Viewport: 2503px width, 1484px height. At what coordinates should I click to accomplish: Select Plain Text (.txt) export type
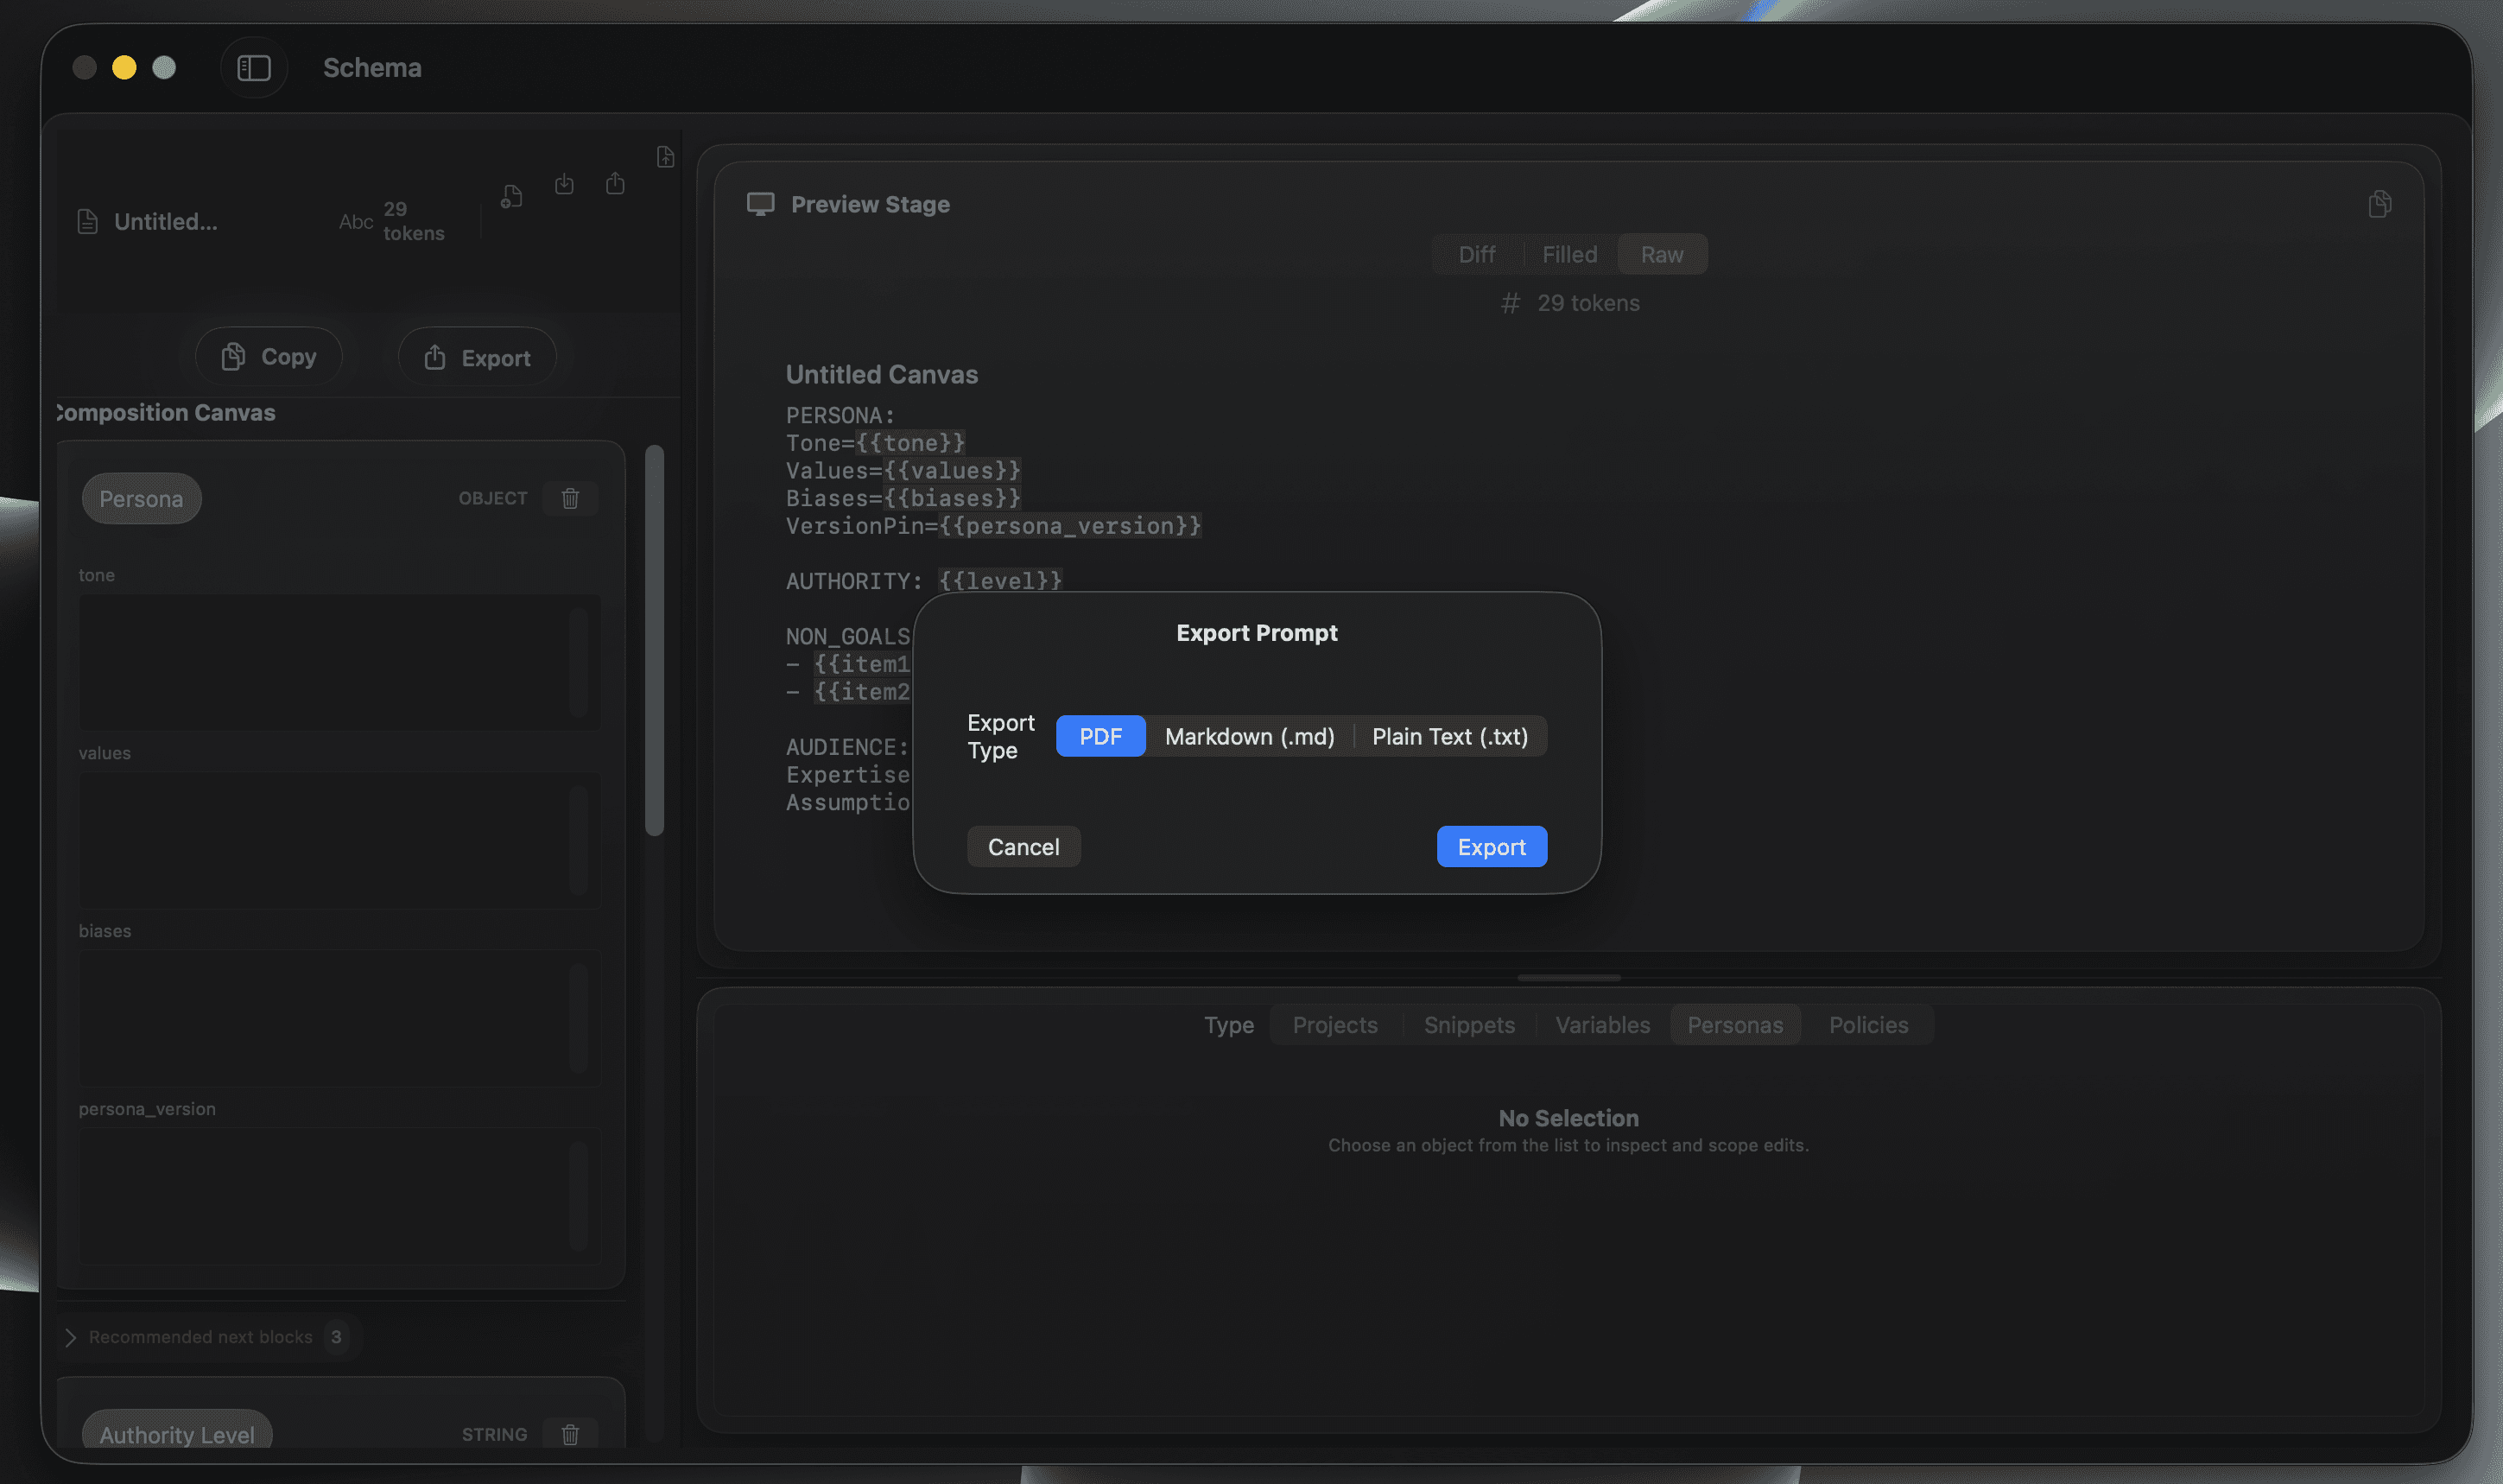coord(1449,737)
